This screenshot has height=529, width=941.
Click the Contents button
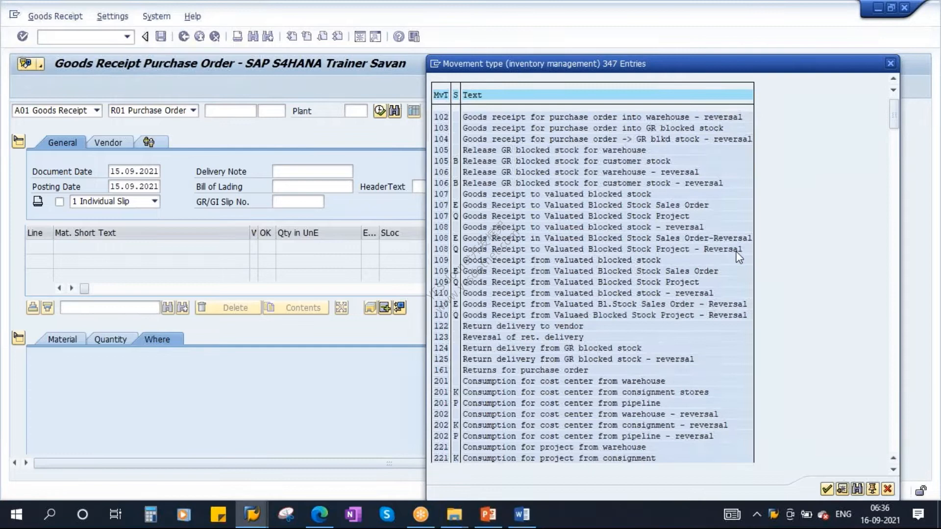pyautogui.click(x=296, y=308)
